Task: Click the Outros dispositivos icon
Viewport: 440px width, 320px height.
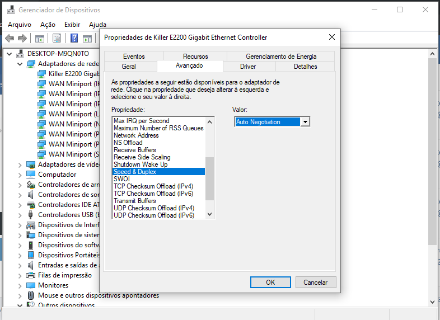Action: 31,304
